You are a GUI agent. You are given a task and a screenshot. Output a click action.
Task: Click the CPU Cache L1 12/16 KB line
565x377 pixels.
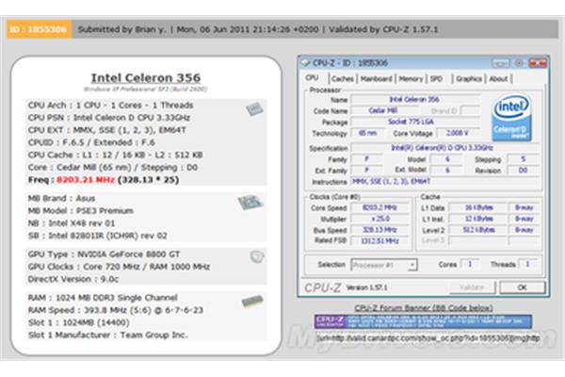click(115, 155)
